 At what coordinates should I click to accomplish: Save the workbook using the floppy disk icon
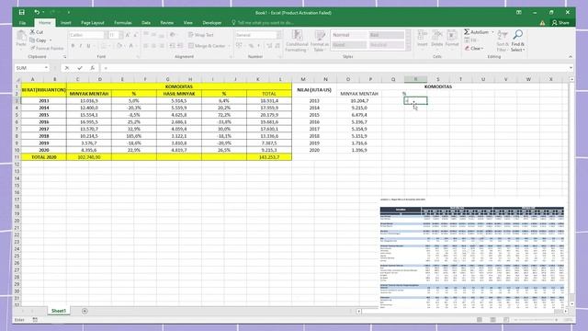click(22, 12)
